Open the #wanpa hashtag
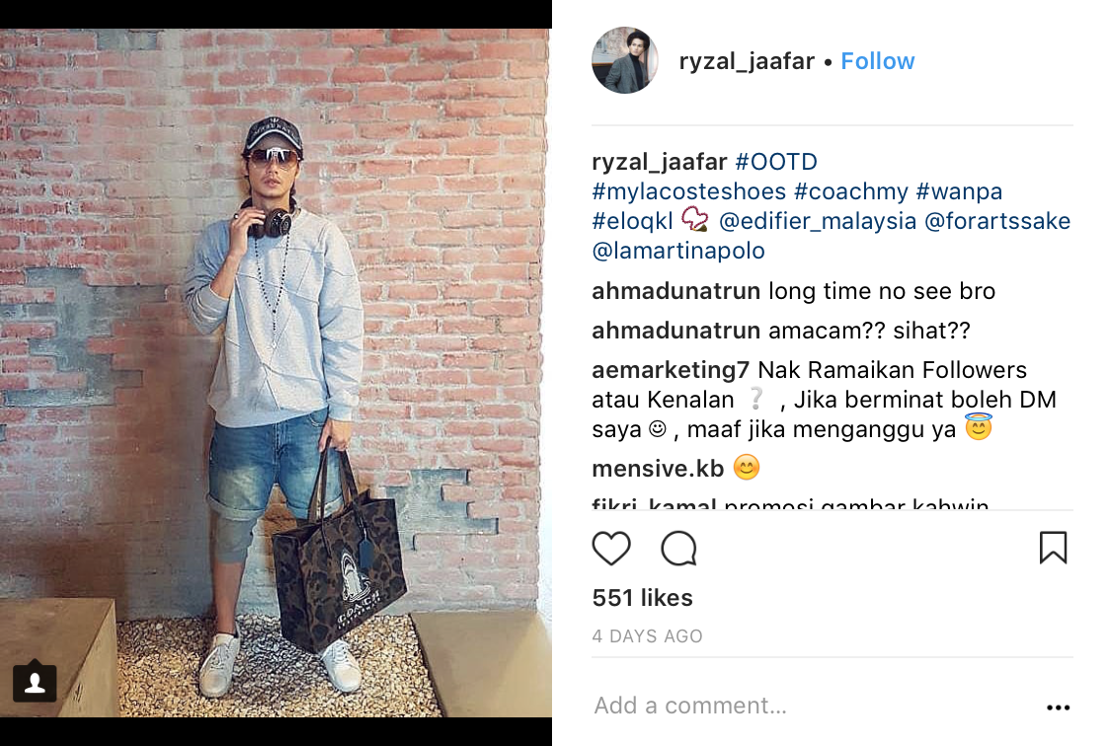This screenshot has width=1110, height=746. [959, 191]
